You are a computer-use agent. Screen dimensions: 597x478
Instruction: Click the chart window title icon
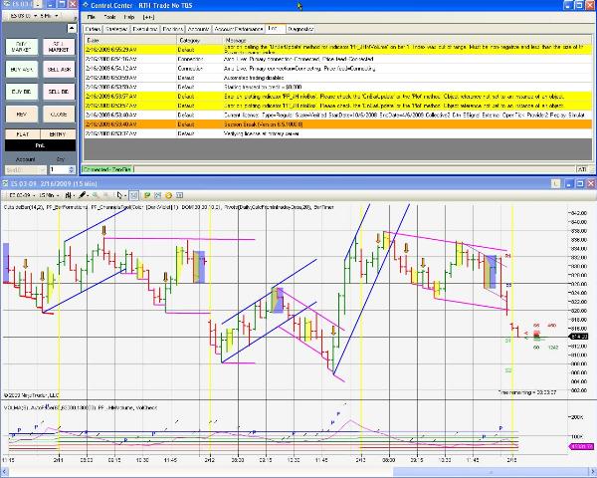coord(5,183)
